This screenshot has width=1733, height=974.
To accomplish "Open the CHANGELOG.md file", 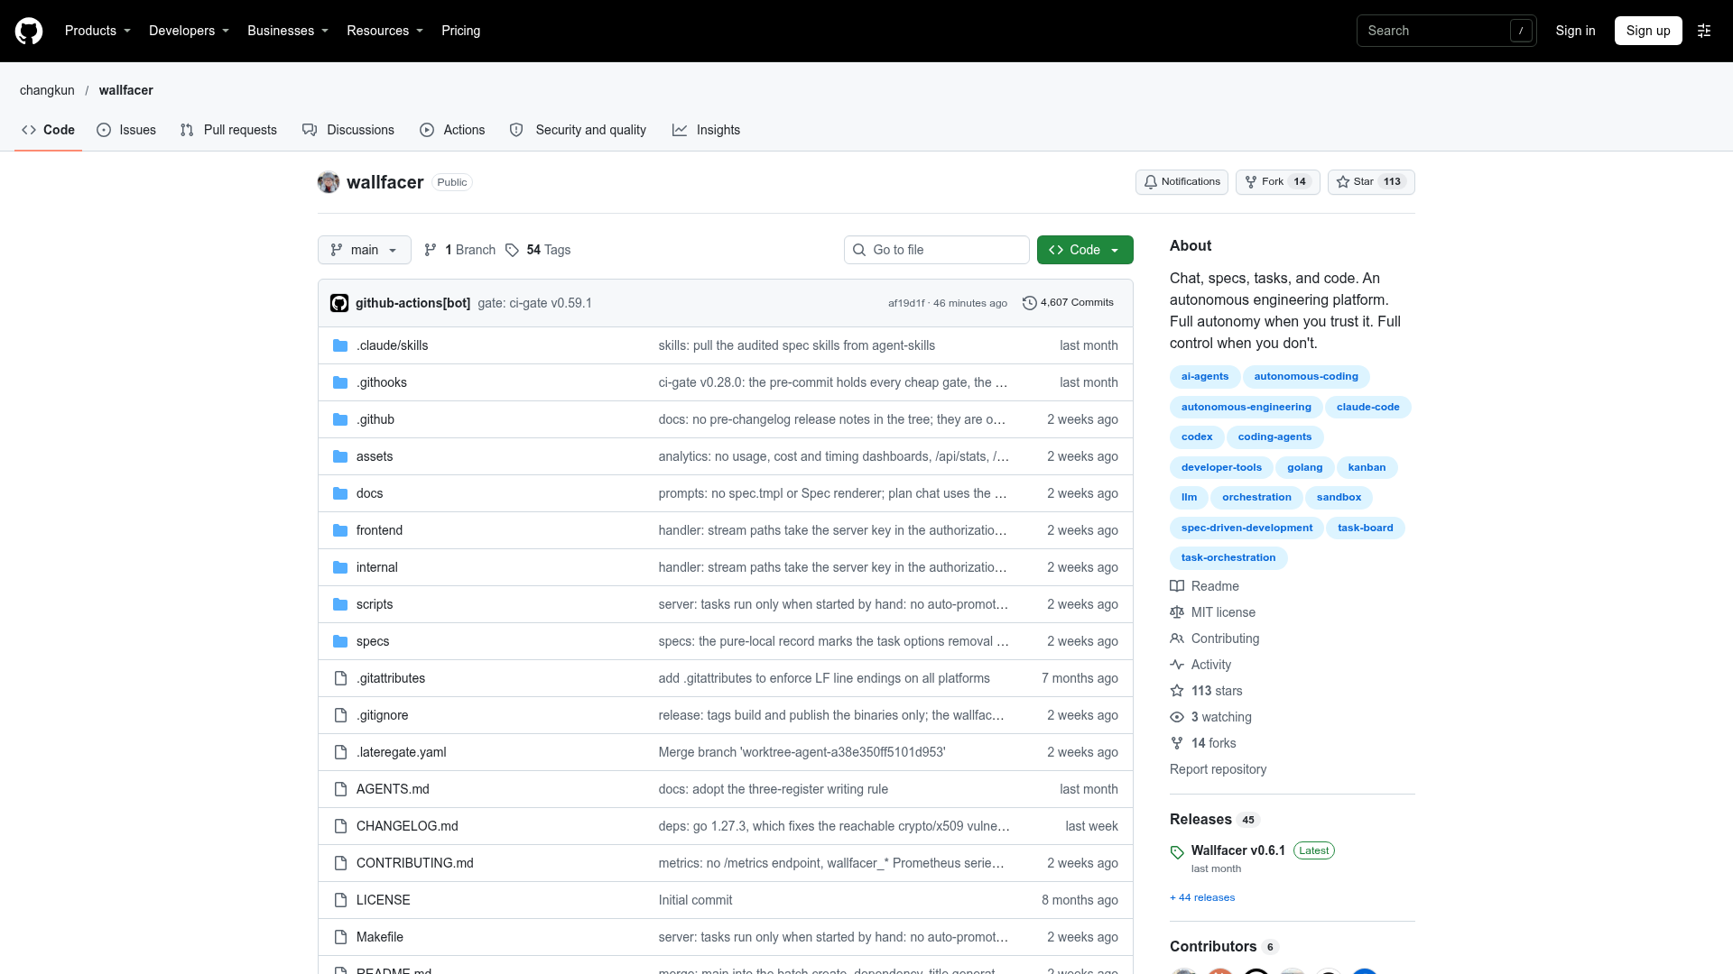I will [407, 826].
